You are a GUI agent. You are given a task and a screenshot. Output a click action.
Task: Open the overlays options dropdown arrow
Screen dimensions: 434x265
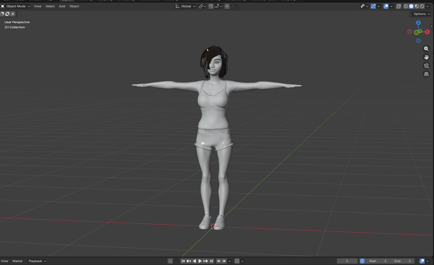pyautogui.click(x=391, y=6)
